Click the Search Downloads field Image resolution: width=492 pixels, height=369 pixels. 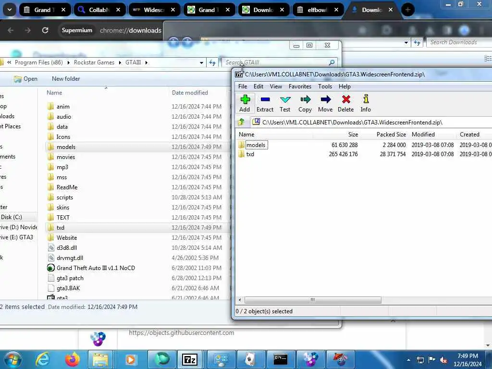pos(459,42)
